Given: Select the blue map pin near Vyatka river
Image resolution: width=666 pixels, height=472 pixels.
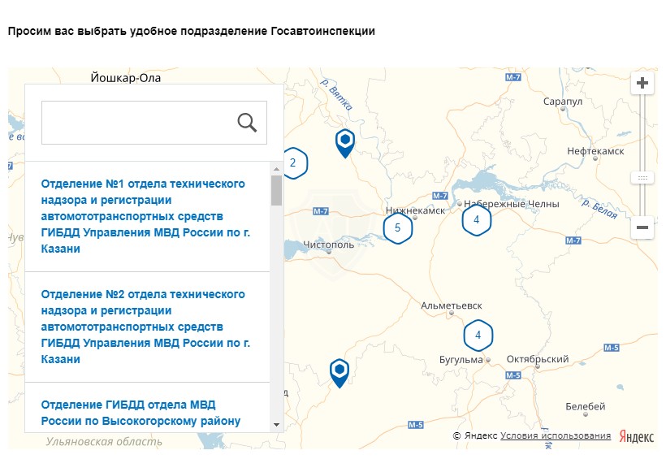Looking at the screenshot, I should tap(345, 142).
